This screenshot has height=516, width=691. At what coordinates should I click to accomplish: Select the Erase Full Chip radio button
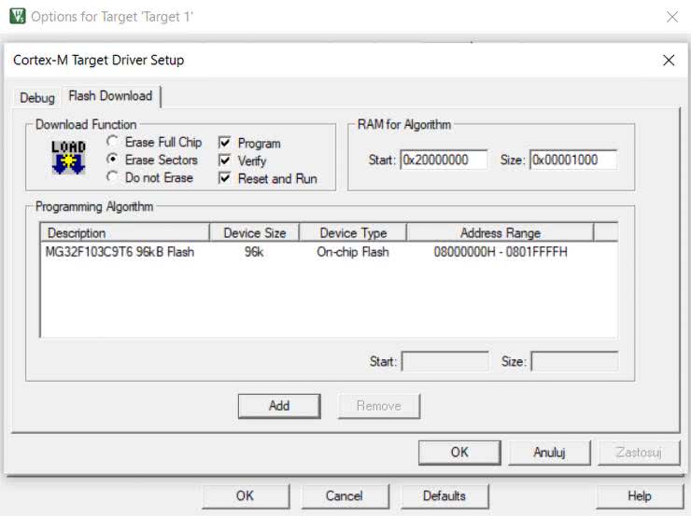click(113, 142)
